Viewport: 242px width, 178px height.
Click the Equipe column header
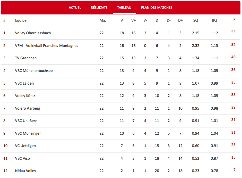click(x=21, y=20)
